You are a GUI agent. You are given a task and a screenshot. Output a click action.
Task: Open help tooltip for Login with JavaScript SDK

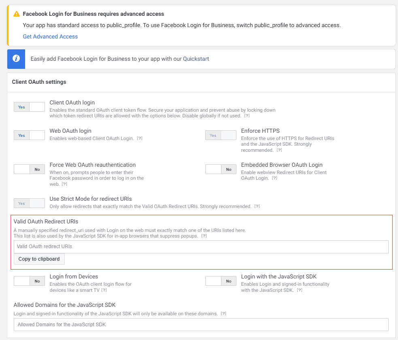pyautogui.click(x=299, y=290)
